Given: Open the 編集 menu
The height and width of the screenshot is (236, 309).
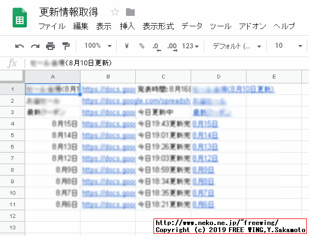Looking at the screenshot, I should [81, 26].
